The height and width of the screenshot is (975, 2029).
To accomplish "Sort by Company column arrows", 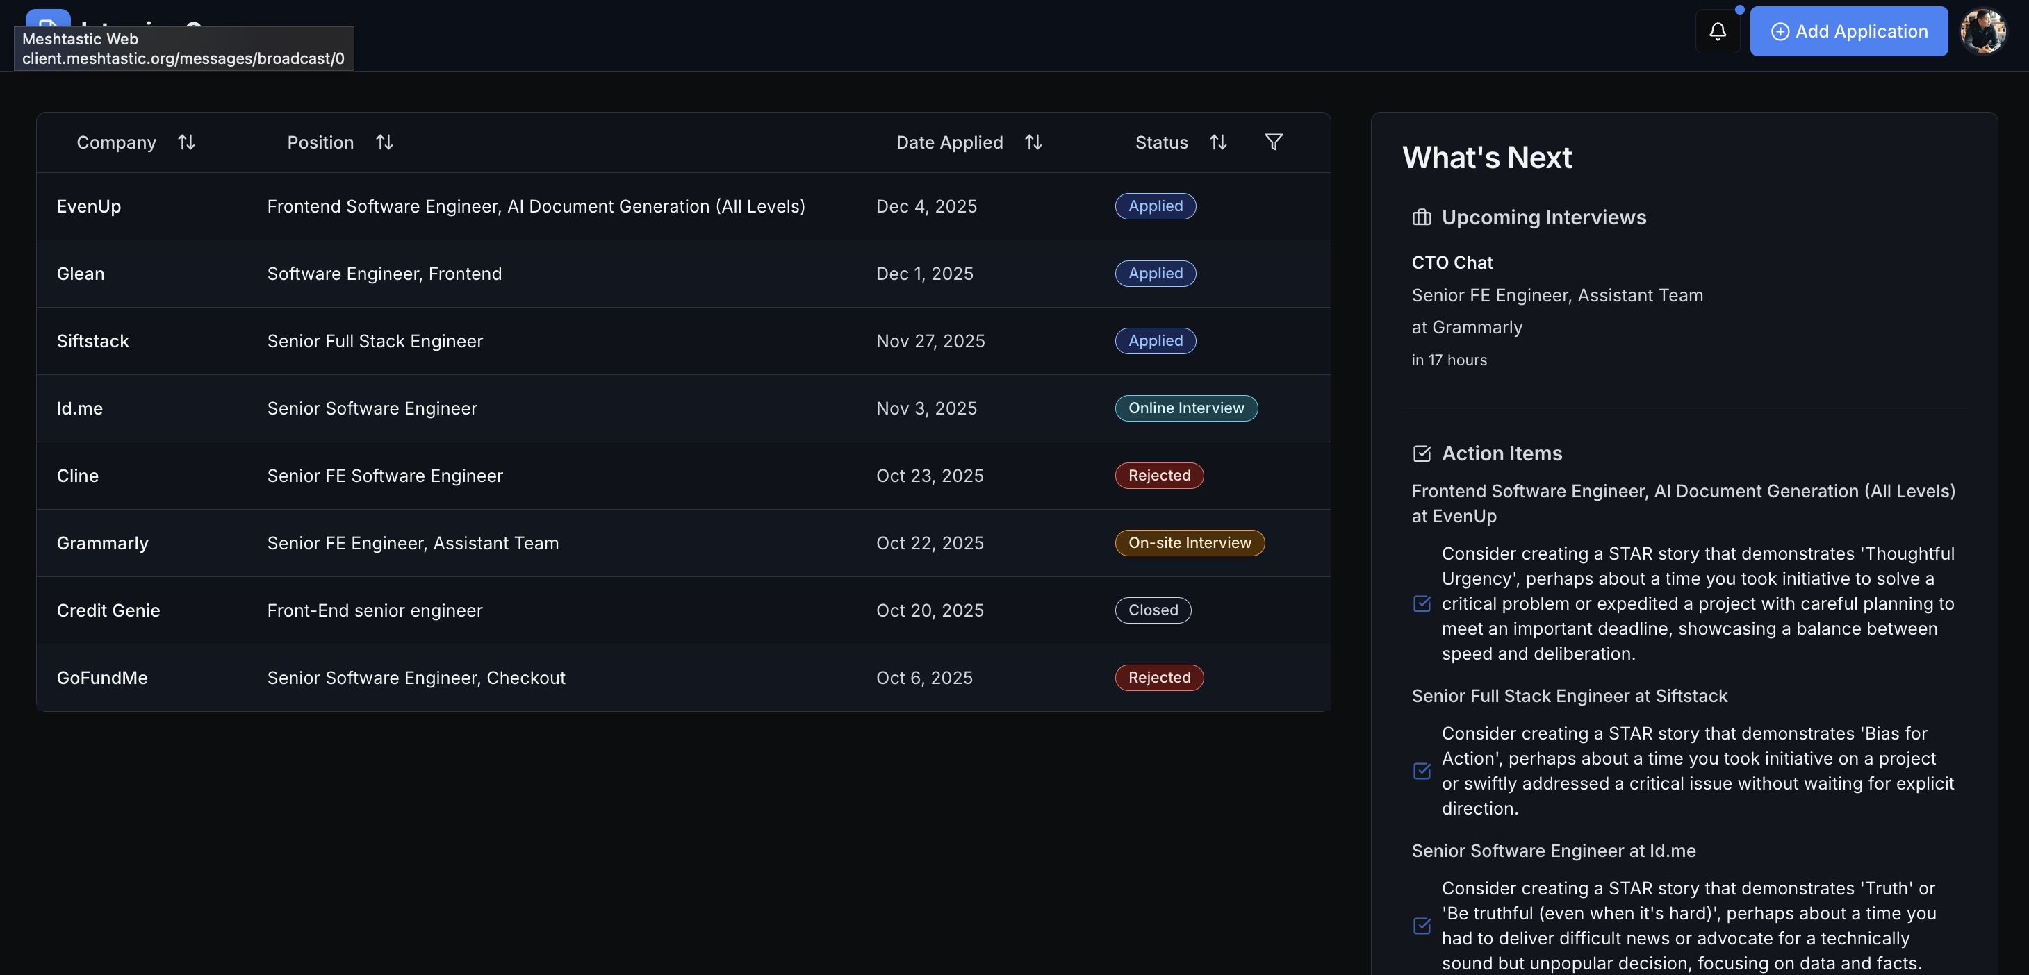I will coord(186,142).
